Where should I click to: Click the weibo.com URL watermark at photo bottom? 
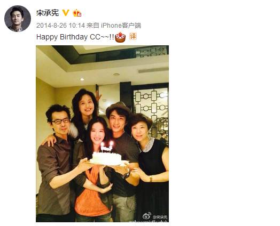point(149,221)
